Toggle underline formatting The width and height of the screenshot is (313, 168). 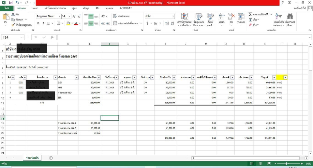[x=48, y=23]
